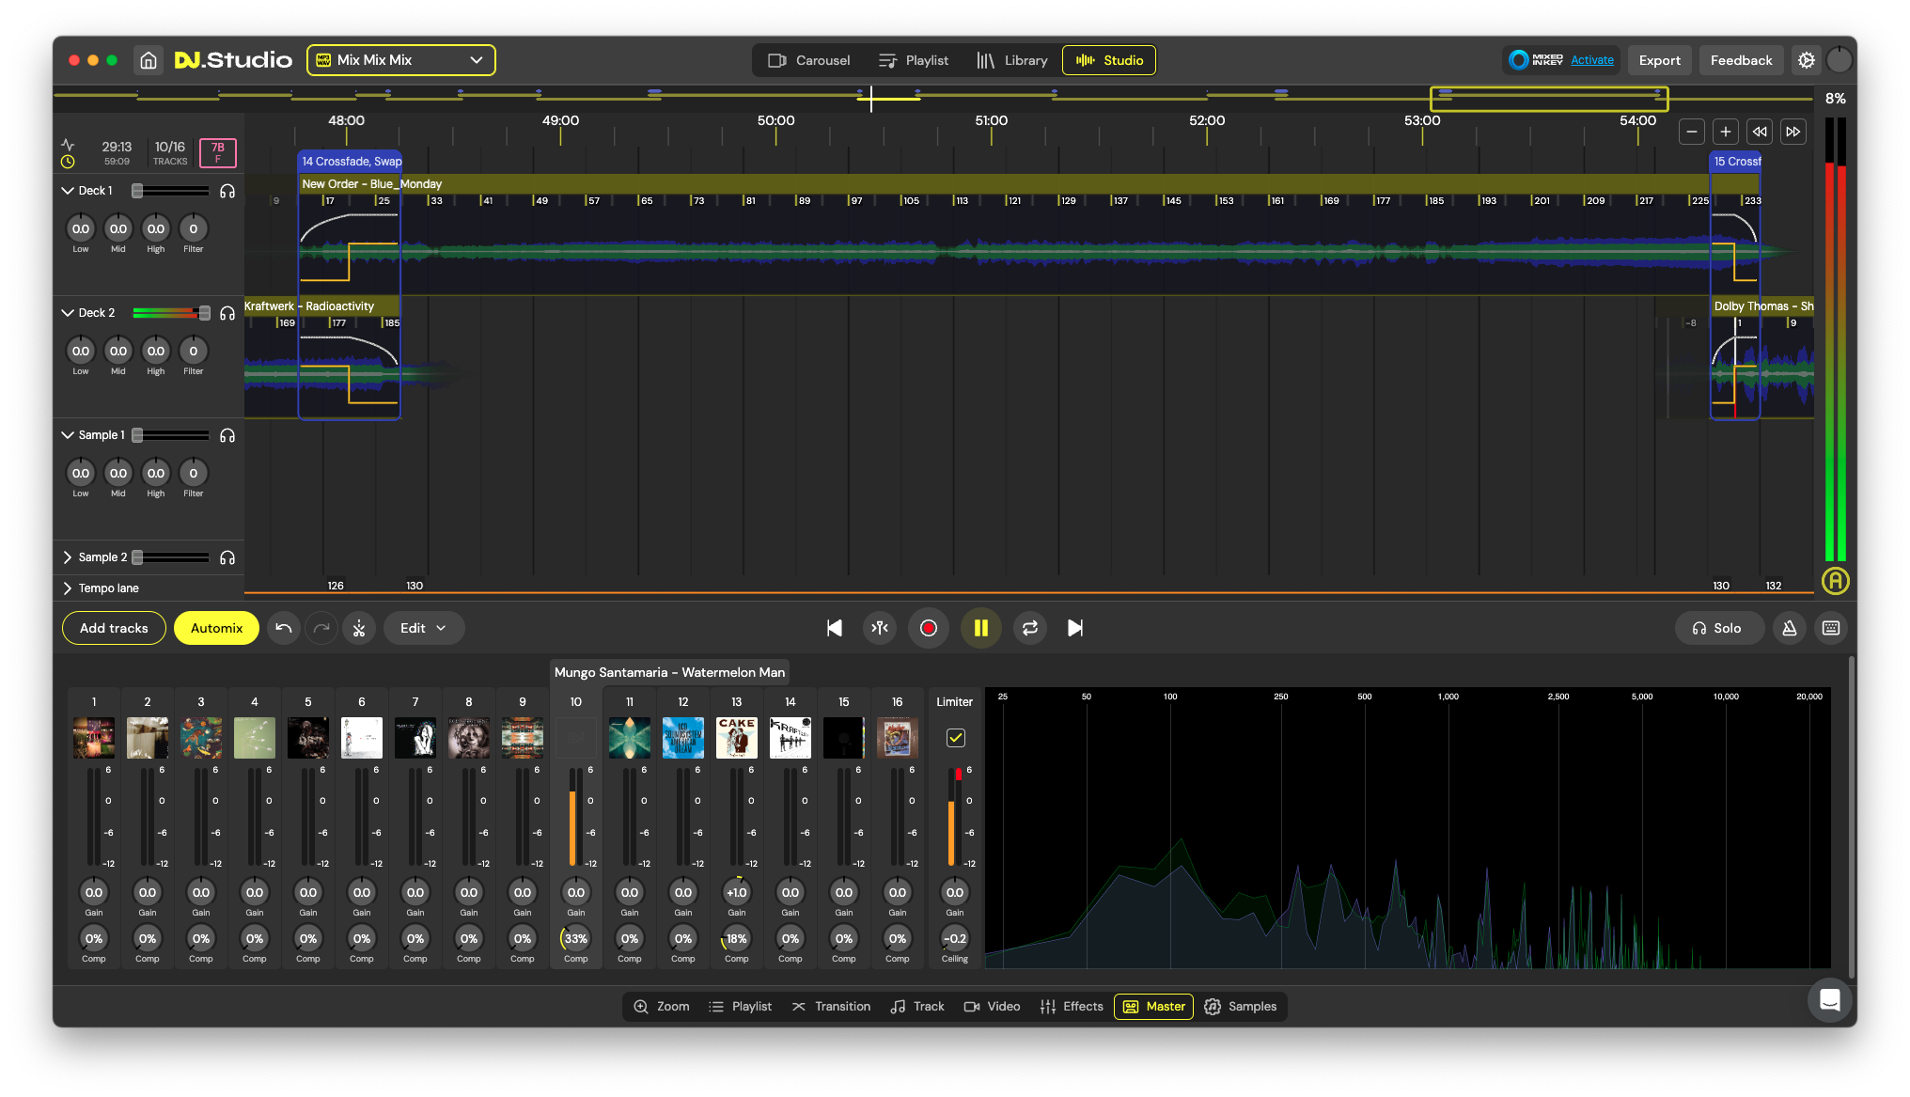Switch to Library view
This screenshot has height=1097, width=1910.
pyautogui.click(x=1011, y=60)
